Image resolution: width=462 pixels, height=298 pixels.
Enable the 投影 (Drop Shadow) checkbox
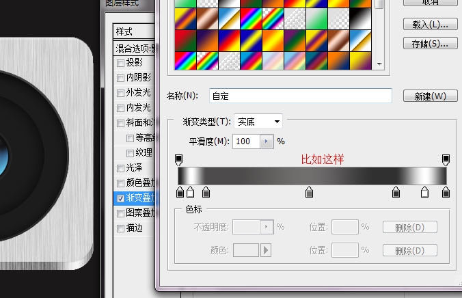pyautogui.click(x=121, y=63)
